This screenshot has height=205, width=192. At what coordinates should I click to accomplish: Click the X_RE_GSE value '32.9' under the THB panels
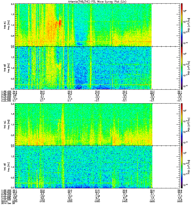[97, 91]
